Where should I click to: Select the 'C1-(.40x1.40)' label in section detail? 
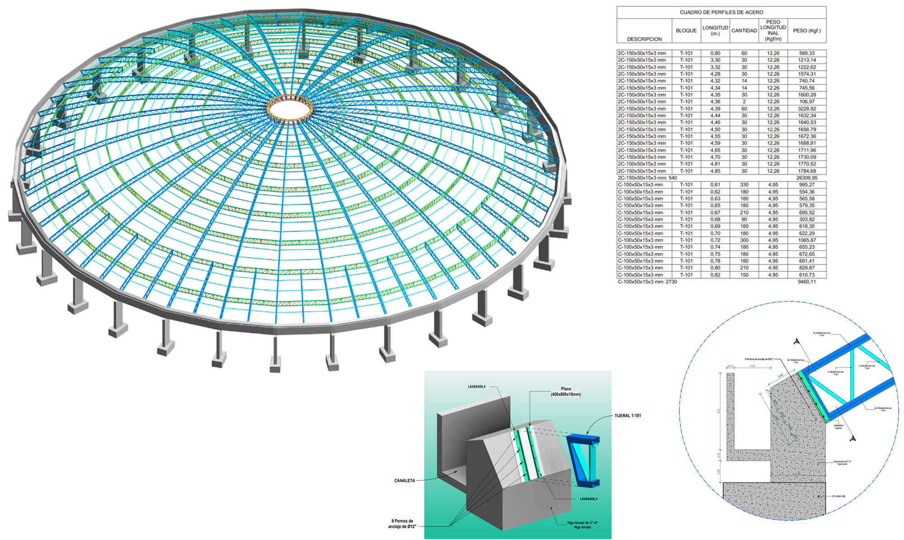(838, 496)
